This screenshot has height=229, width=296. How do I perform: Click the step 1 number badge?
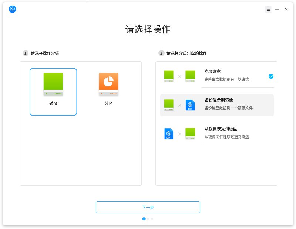[x=25, y=53]
